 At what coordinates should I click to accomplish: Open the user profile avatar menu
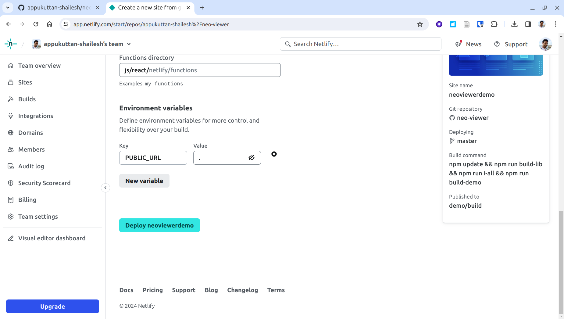click(x=545, y=44)
